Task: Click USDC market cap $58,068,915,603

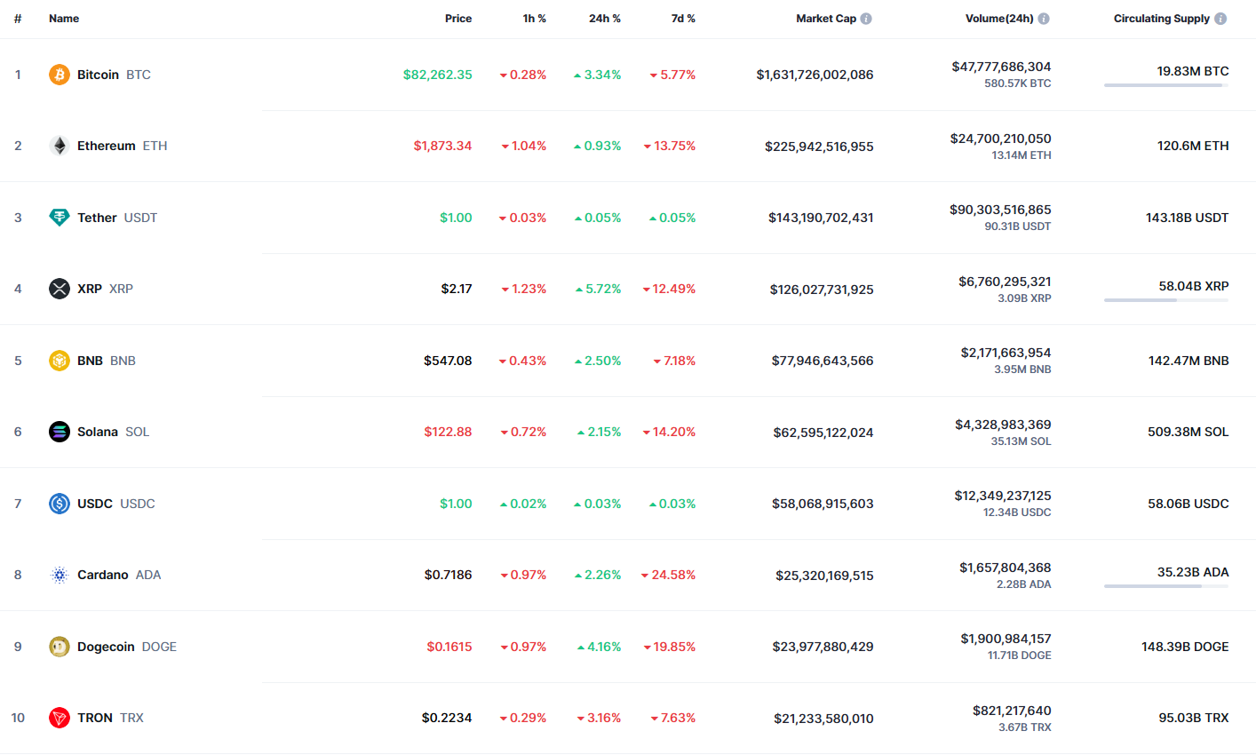Action: click(x=823, y=504)
